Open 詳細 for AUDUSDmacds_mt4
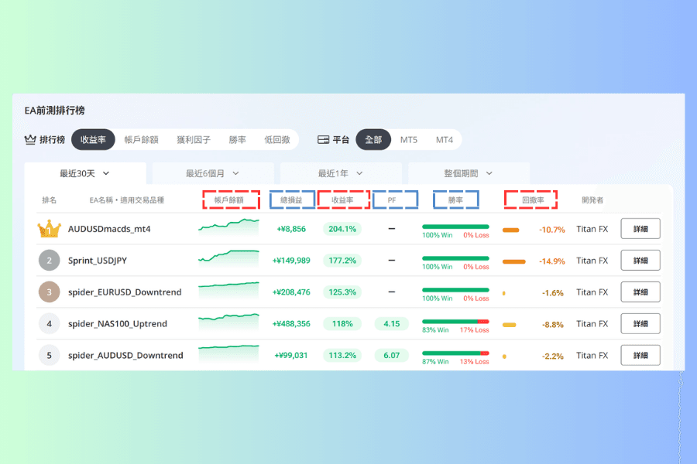Viewport: 697px width, 464px height. tap(640, 229)
